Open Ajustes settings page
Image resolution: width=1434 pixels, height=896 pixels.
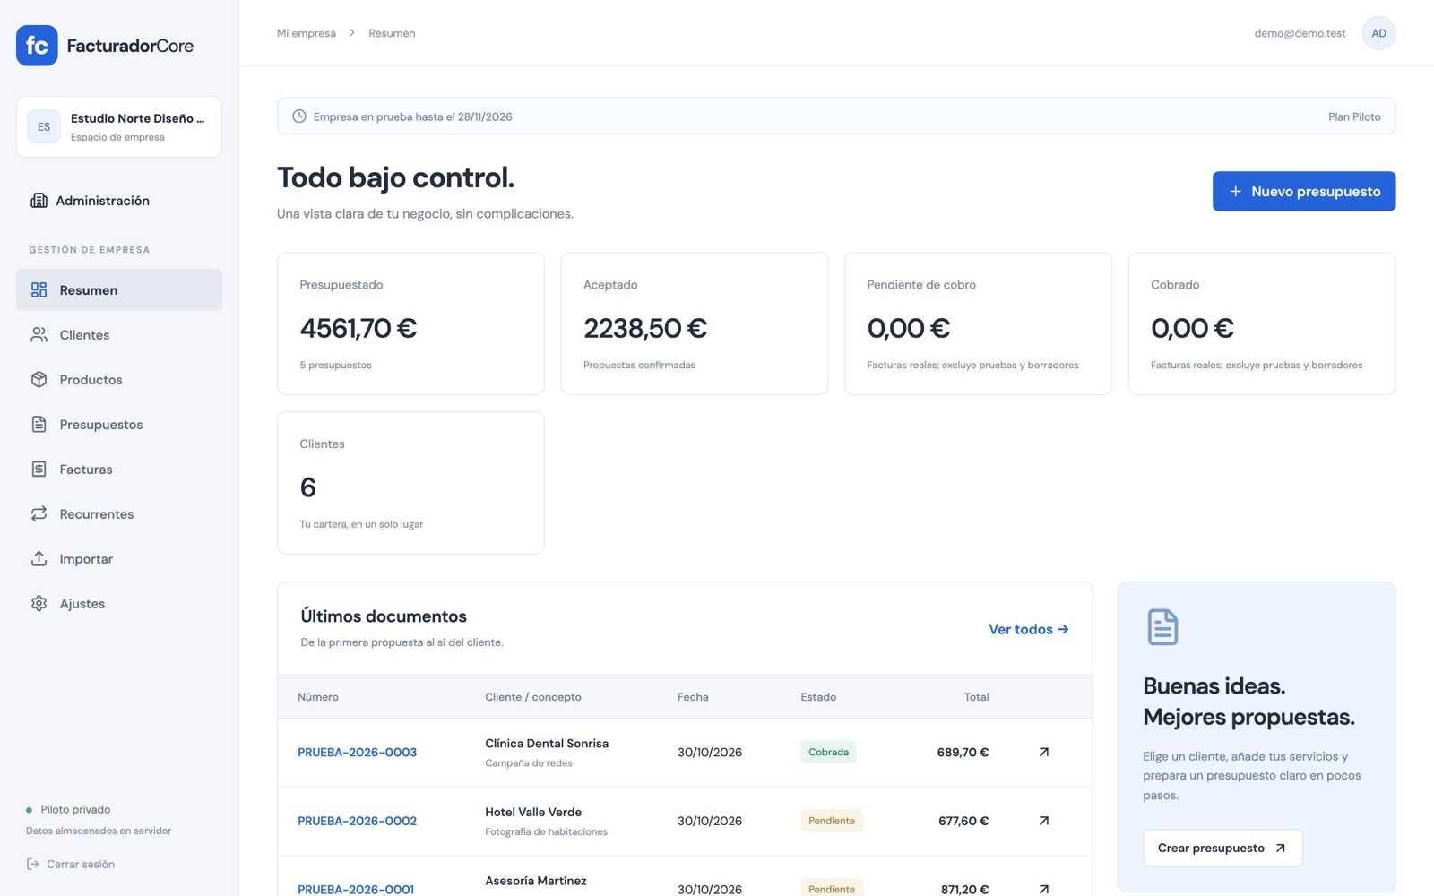[x=119, y=604]
